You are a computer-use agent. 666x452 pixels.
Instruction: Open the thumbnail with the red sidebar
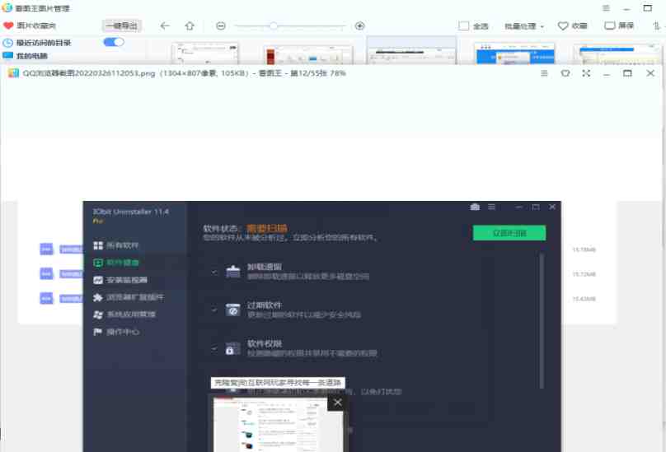pos(308,54)
